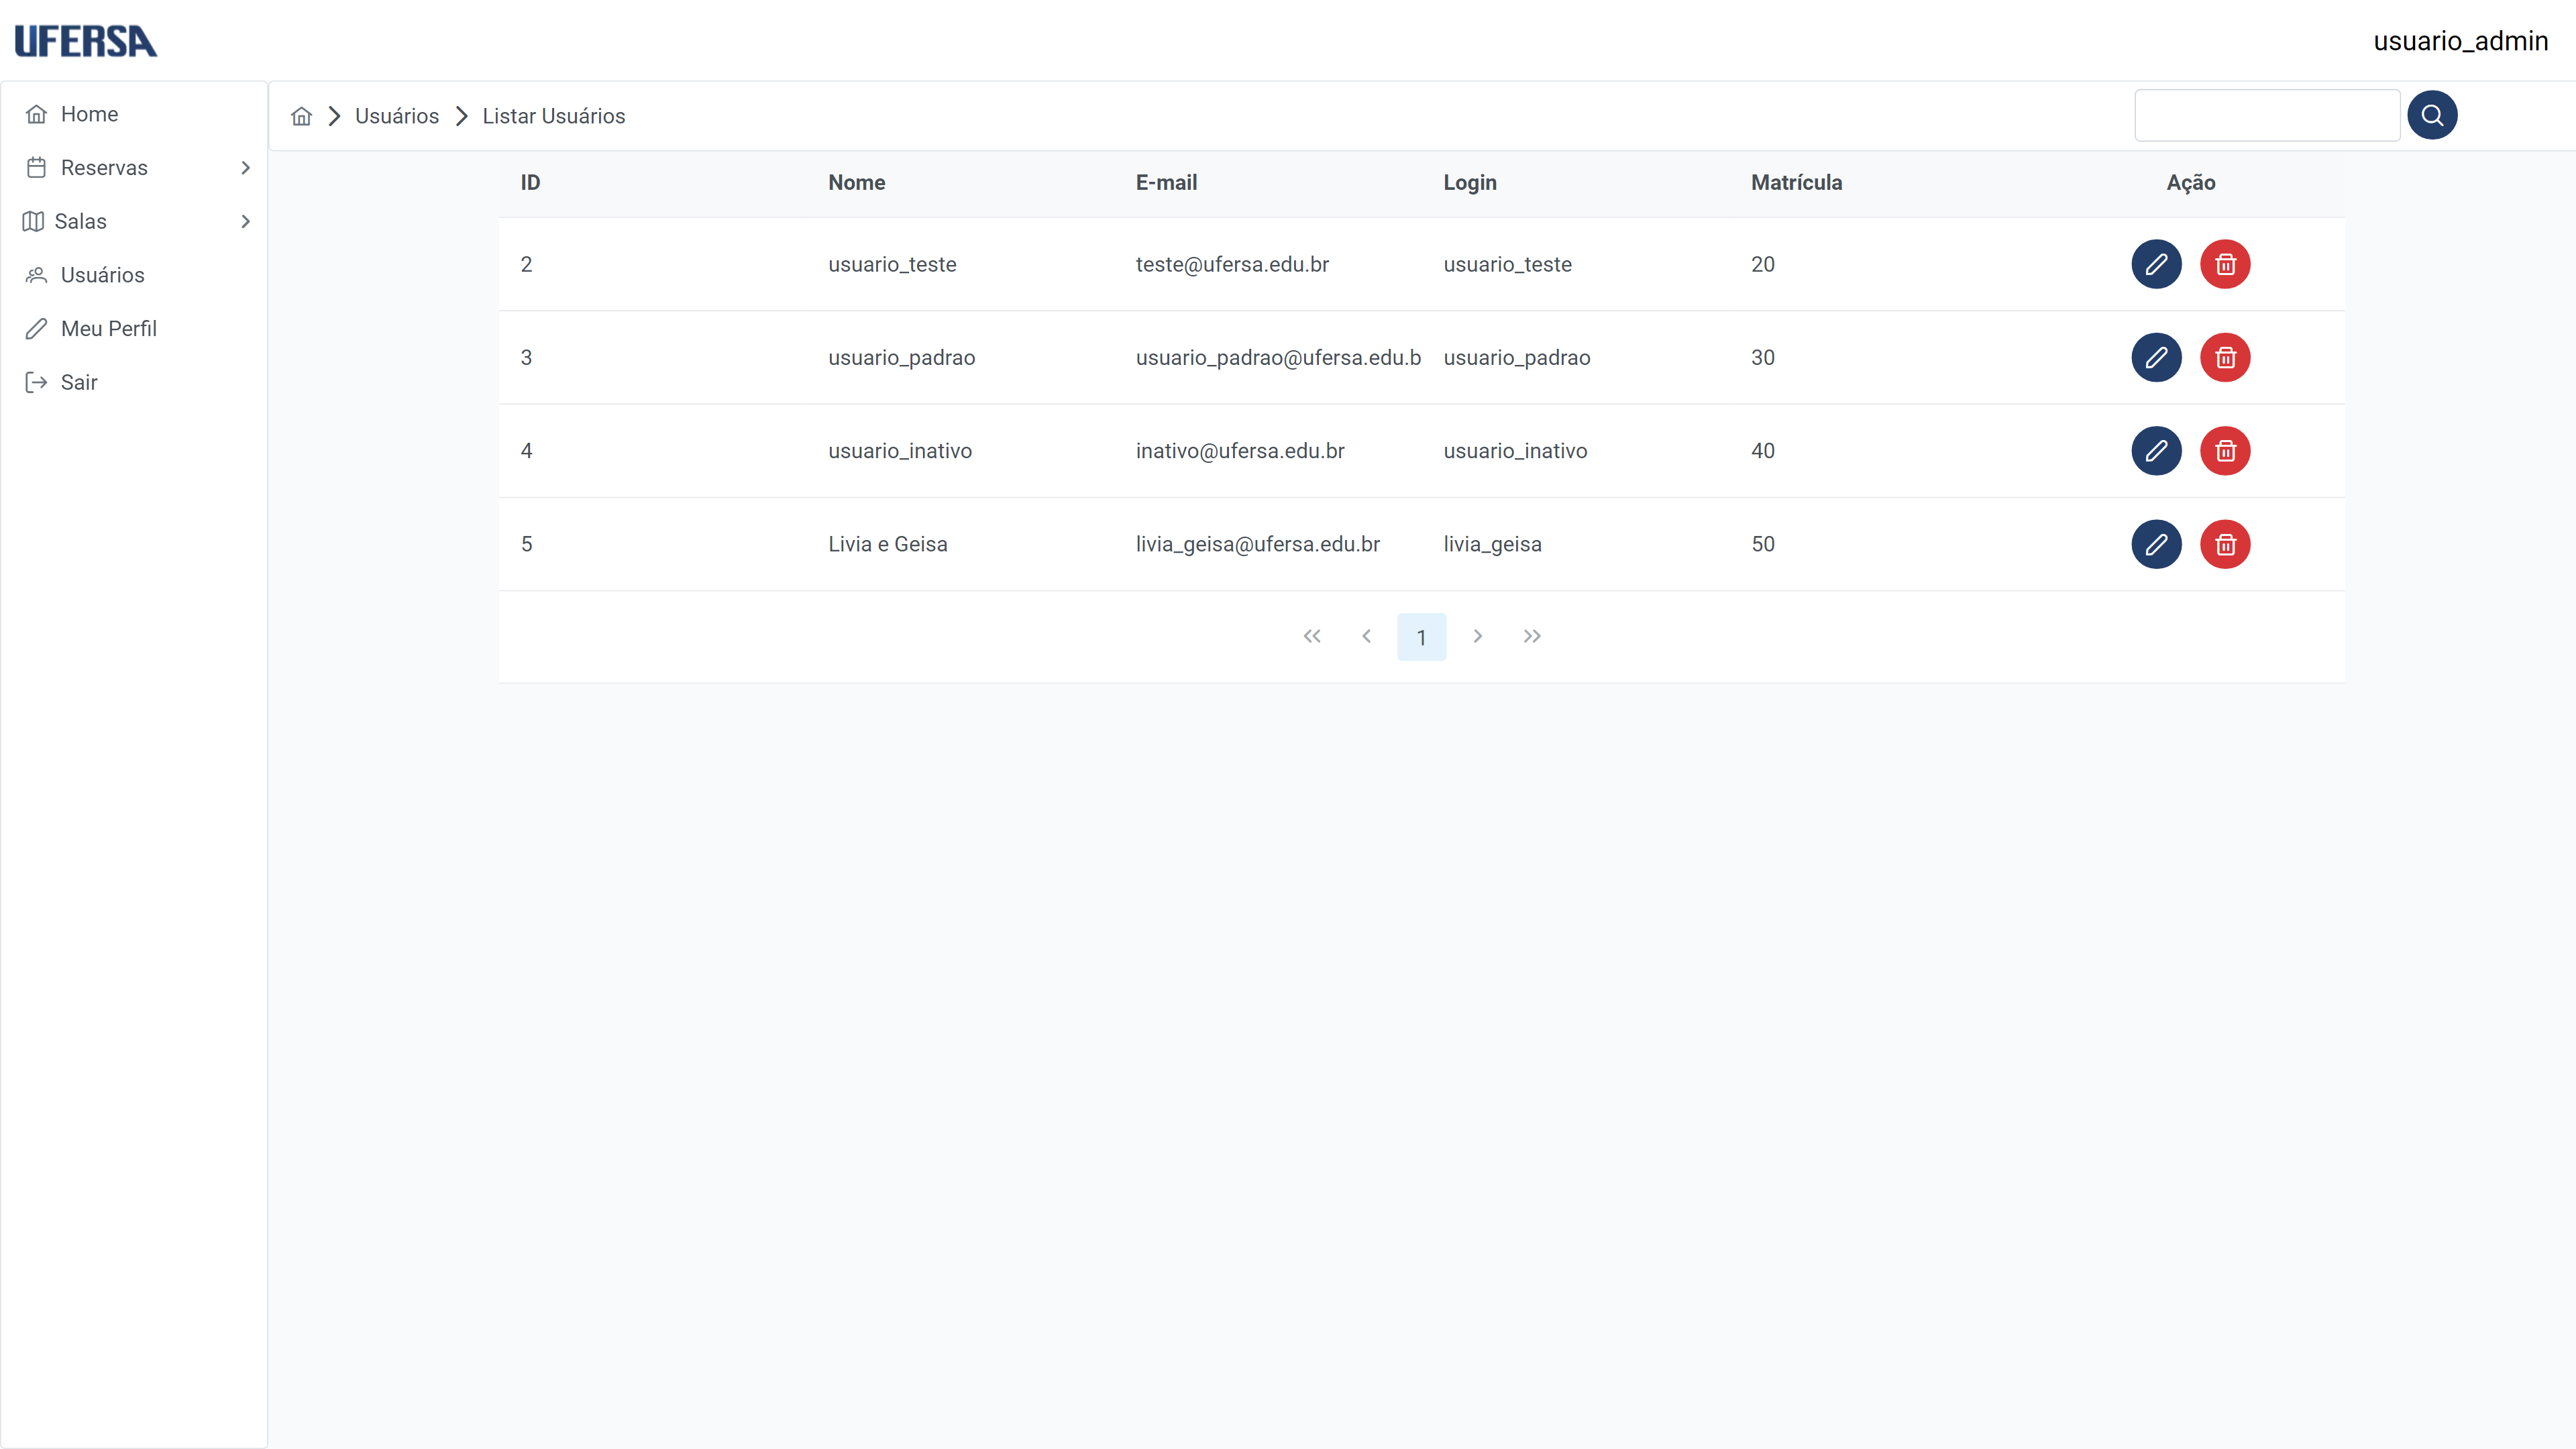2576x1449 pixels.
Task: Select the email inativo@ufersa.edu.br
Action: (x=1240, y=451)
